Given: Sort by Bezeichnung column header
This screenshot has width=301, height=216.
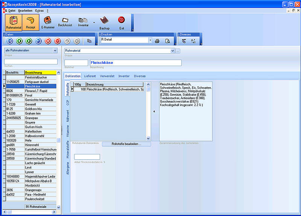Looking at the screenshot, I should click(40, 73).
